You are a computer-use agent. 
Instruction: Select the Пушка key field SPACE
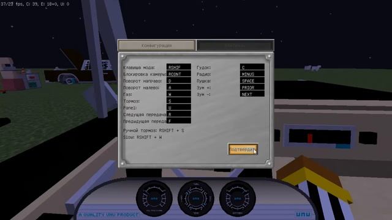pos(252,81)
